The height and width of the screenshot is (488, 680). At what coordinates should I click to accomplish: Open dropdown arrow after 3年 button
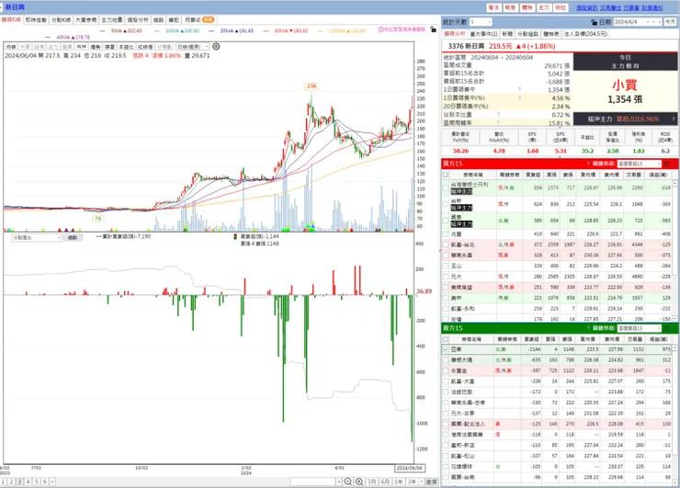point(422,482)
